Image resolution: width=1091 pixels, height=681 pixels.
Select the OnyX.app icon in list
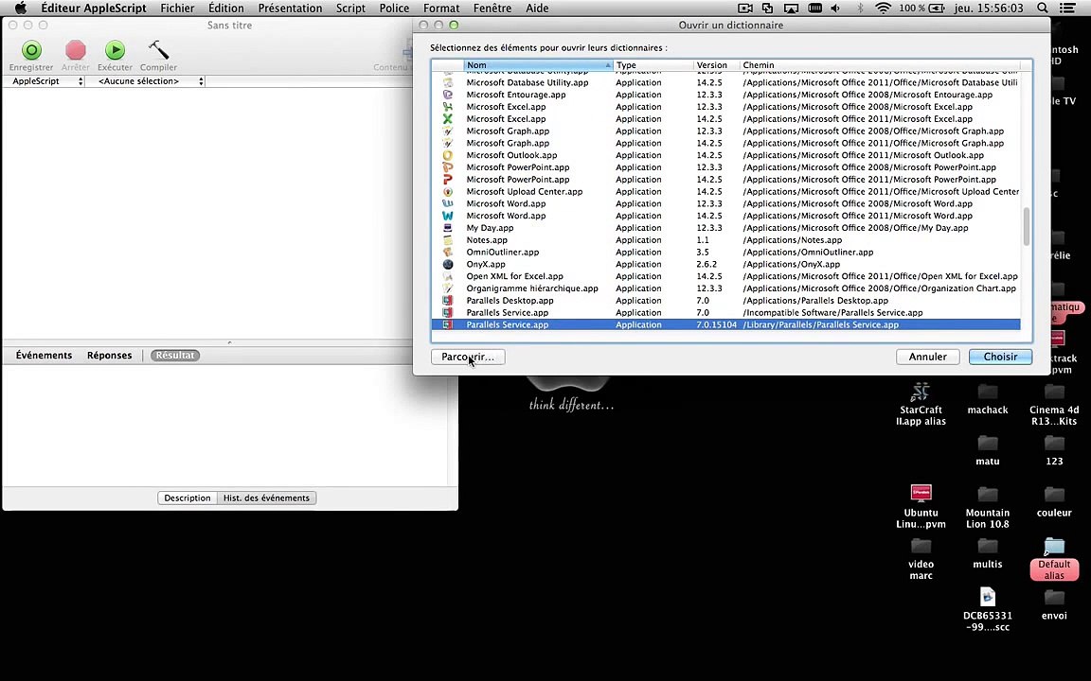point(448,264)
